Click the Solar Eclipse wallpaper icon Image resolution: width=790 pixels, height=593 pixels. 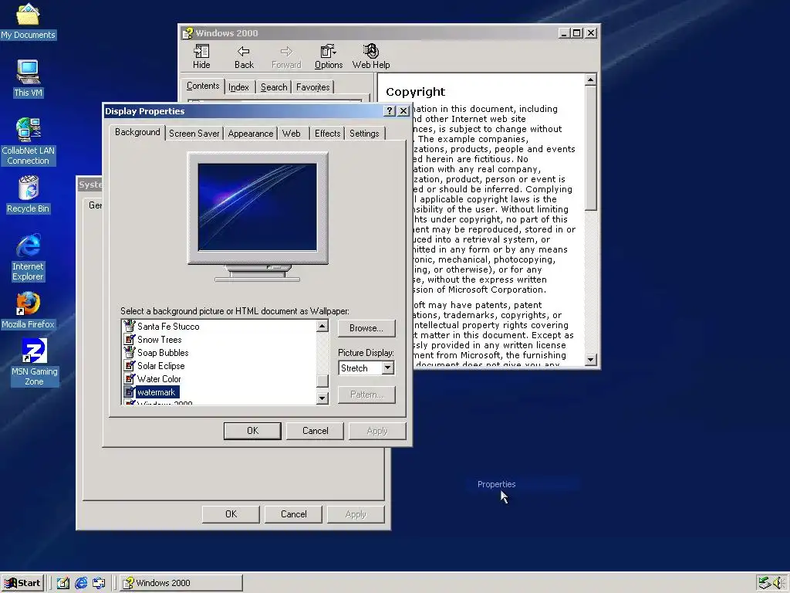click(x=130, y=365)
